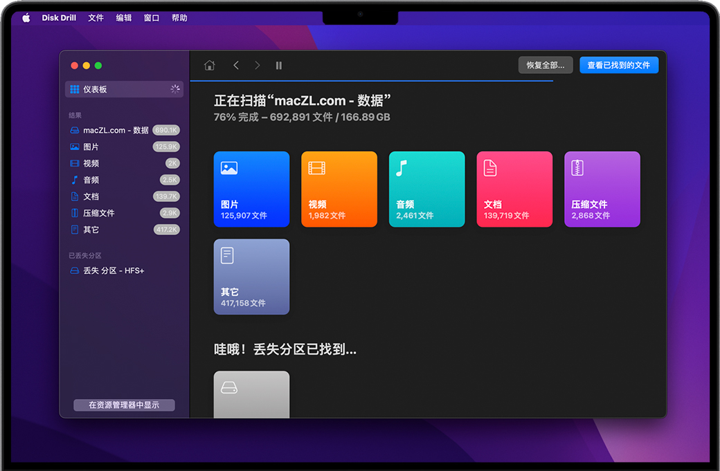Open the 文件 menu in menu bar

click(x=96, y=18)
